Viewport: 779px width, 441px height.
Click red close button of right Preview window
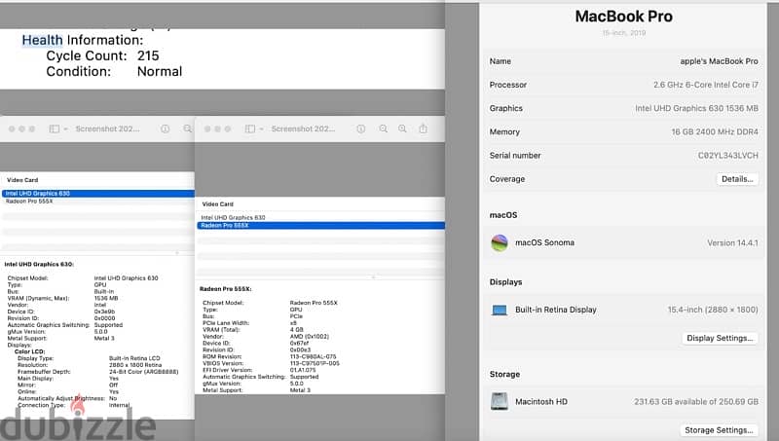pos(207,129)
